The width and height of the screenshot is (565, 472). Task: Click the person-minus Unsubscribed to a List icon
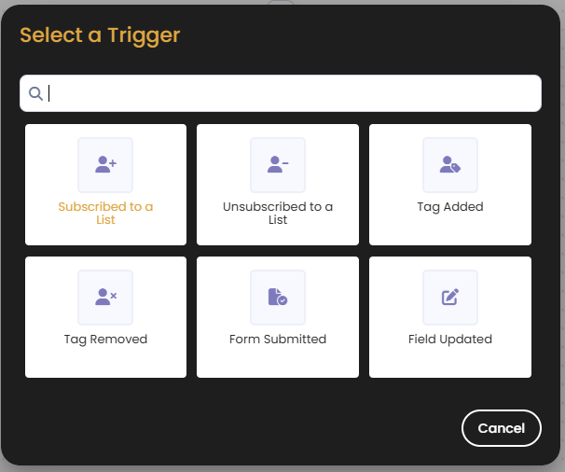pyautogui.click(x=278, y=165)
